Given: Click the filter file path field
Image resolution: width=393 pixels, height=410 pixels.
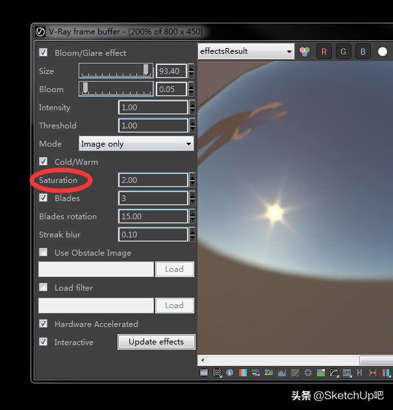Looking at the screenshot, I should (x=96, y=306).
